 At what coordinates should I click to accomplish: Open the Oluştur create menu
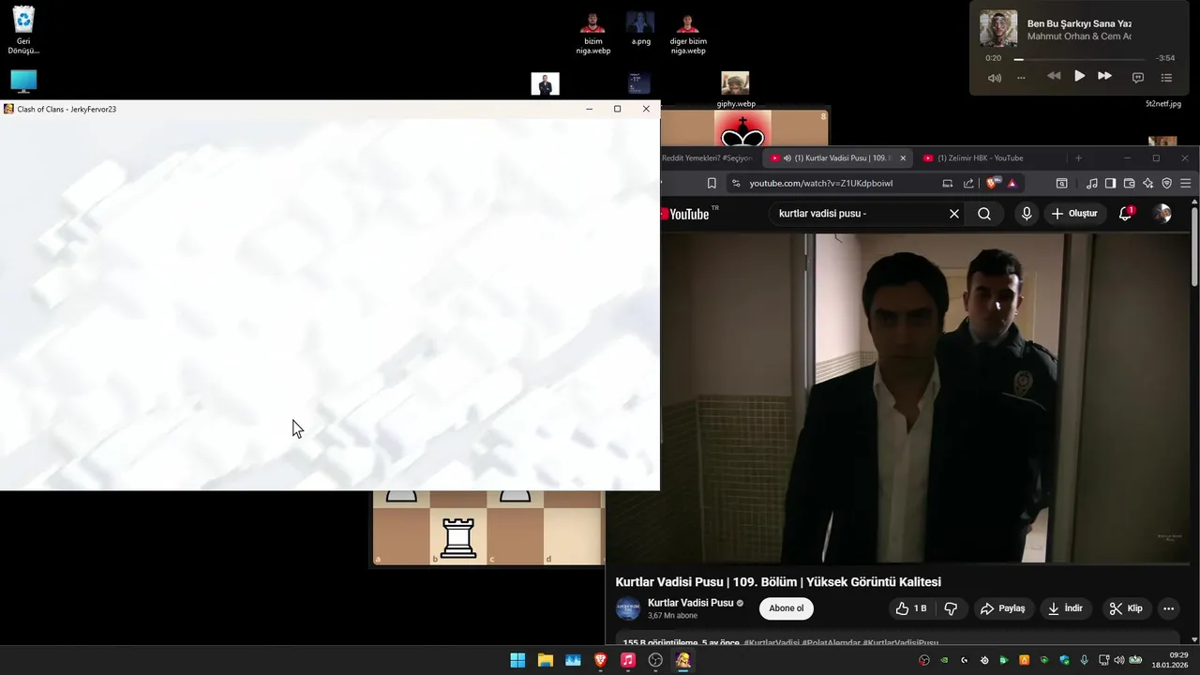pyautogui.click(x=1074, y=214)
